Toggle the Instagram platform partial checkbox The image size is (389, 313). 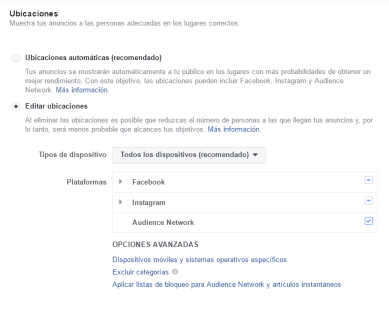369,201
